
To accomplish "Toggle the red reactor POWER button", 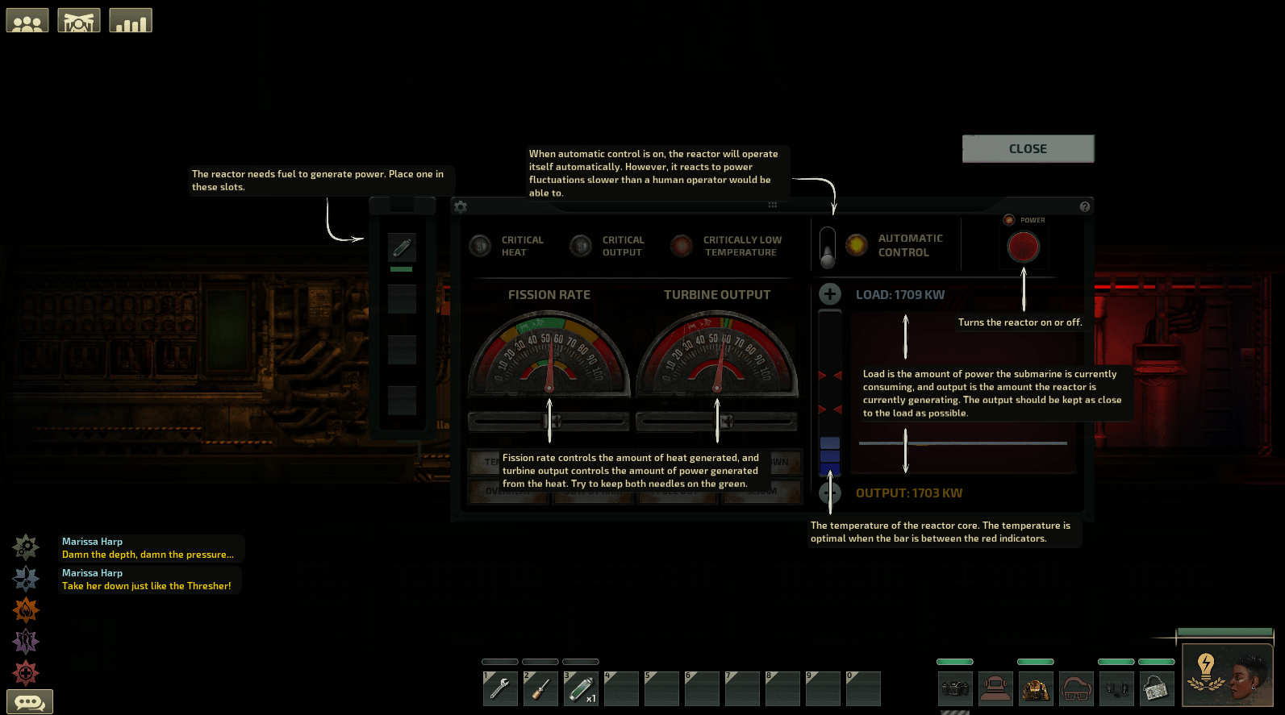I will (x=1023, y=247).
